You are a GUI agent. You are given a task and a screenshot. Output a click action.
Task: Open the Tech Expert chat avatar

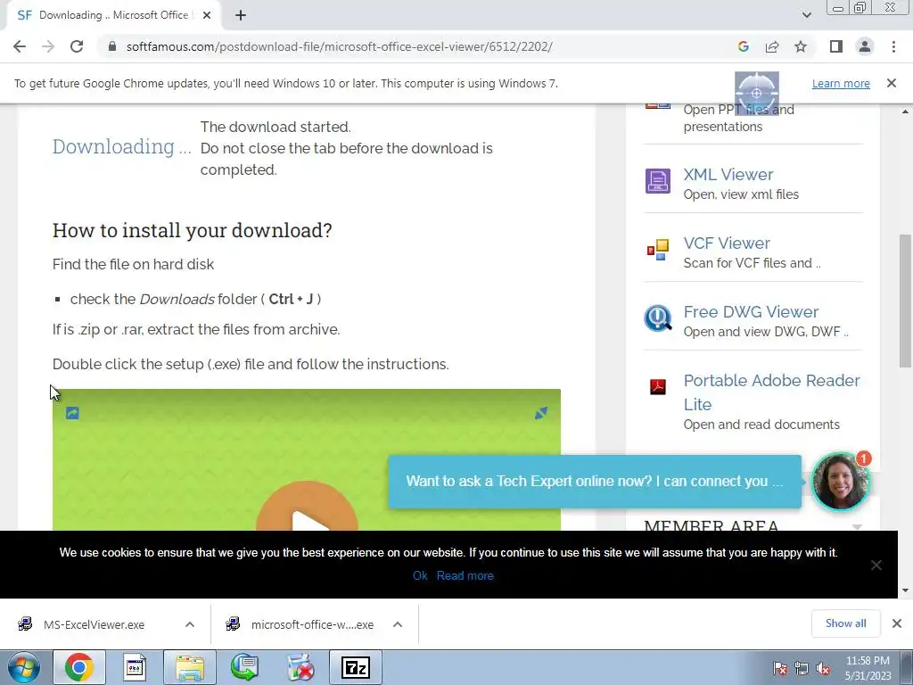coord(840,482)
